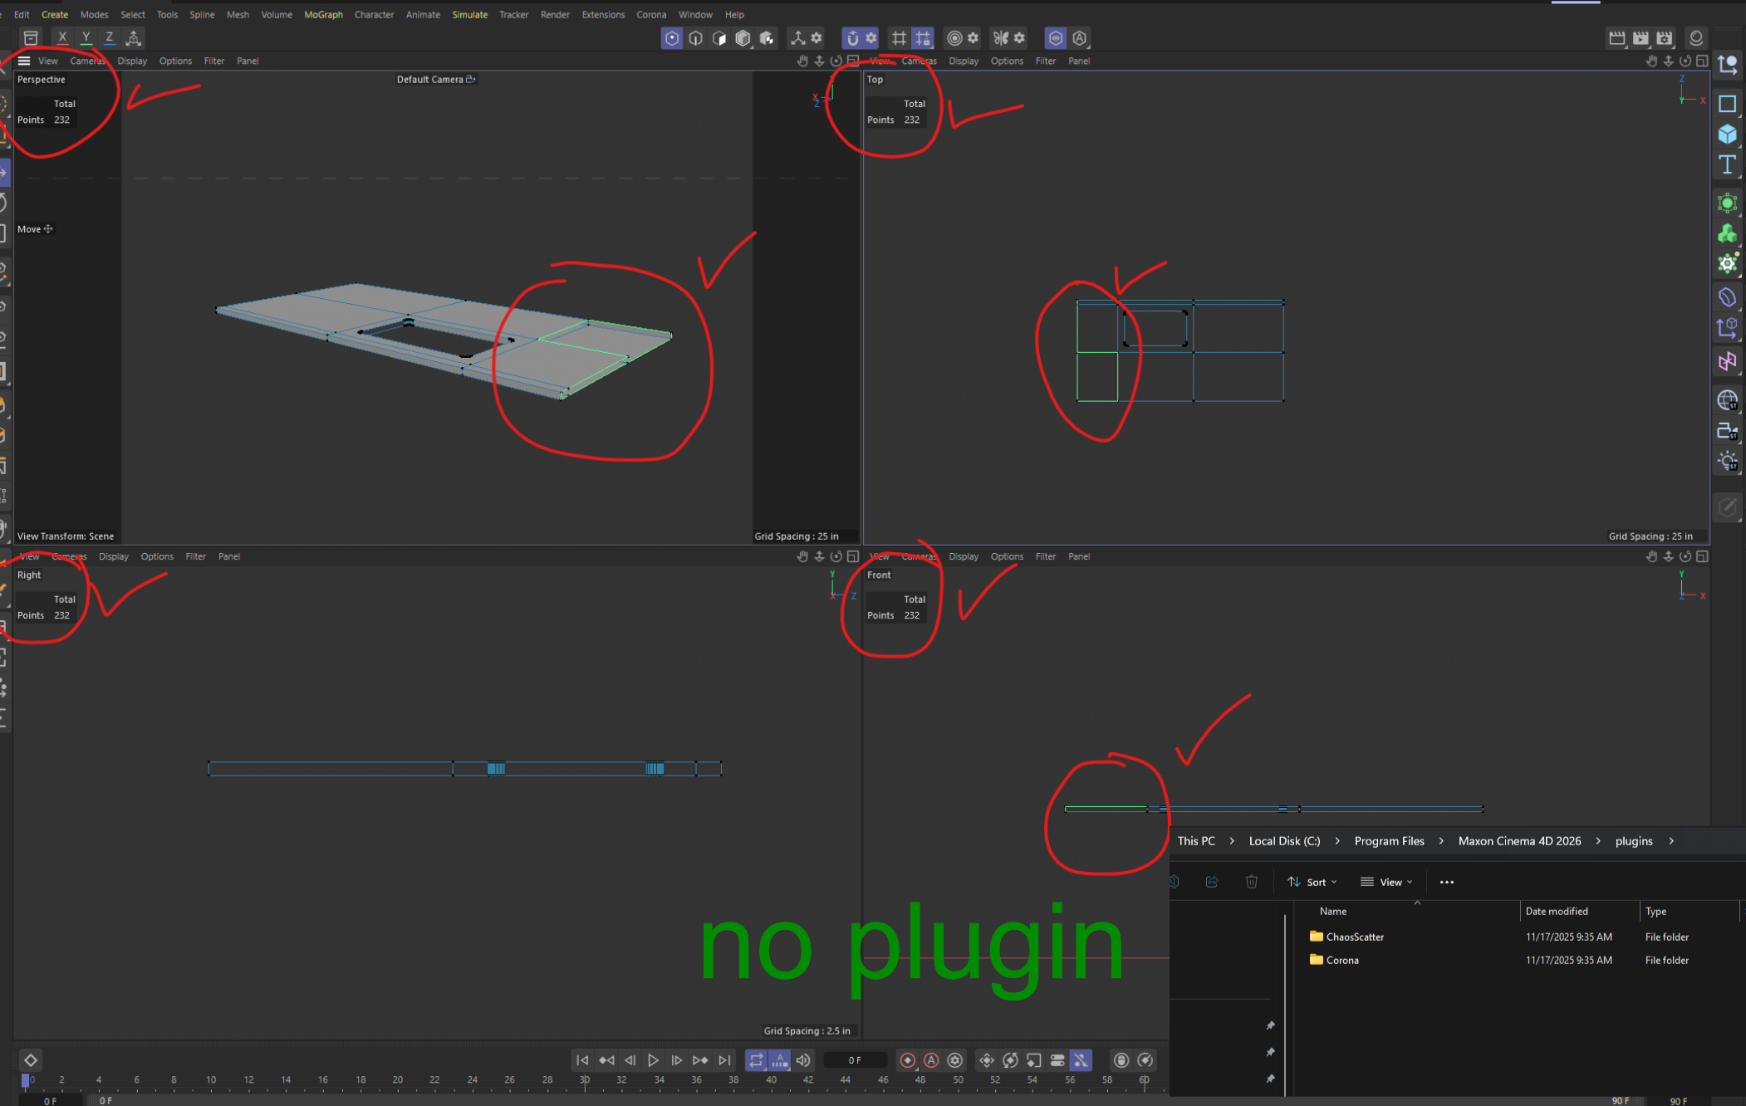Click the Share icon in Explorer toolbar
This screenshot has width=1746, height=1106.
(1212, 882)
